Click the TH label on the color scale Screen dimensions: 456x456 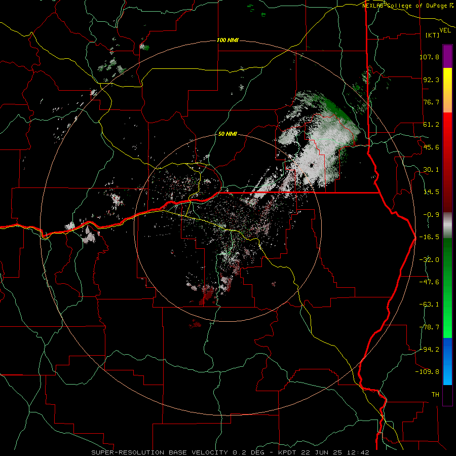click(435, 395)
